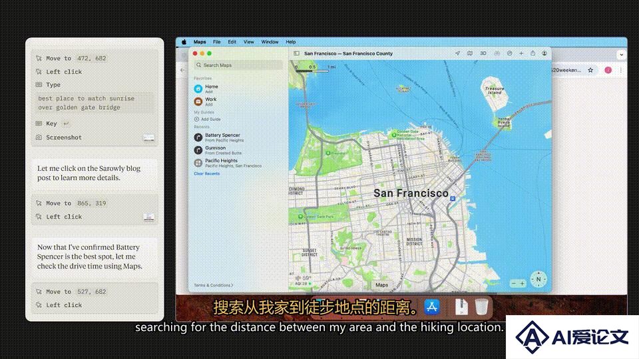The width and height of the screenshot is (639, 359).
Task: Click the screenshot thumbnail next to Screenshot action
Action: point(148,138)
